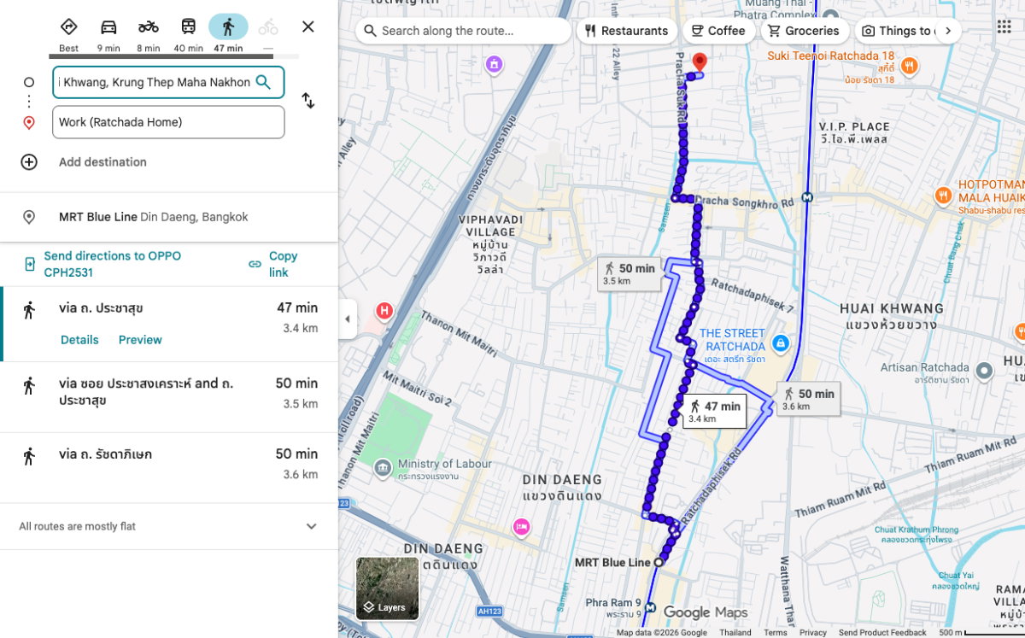Click the purple place marker near top
The height and width of the screenshot is (638, 1025).
point(493,64)
